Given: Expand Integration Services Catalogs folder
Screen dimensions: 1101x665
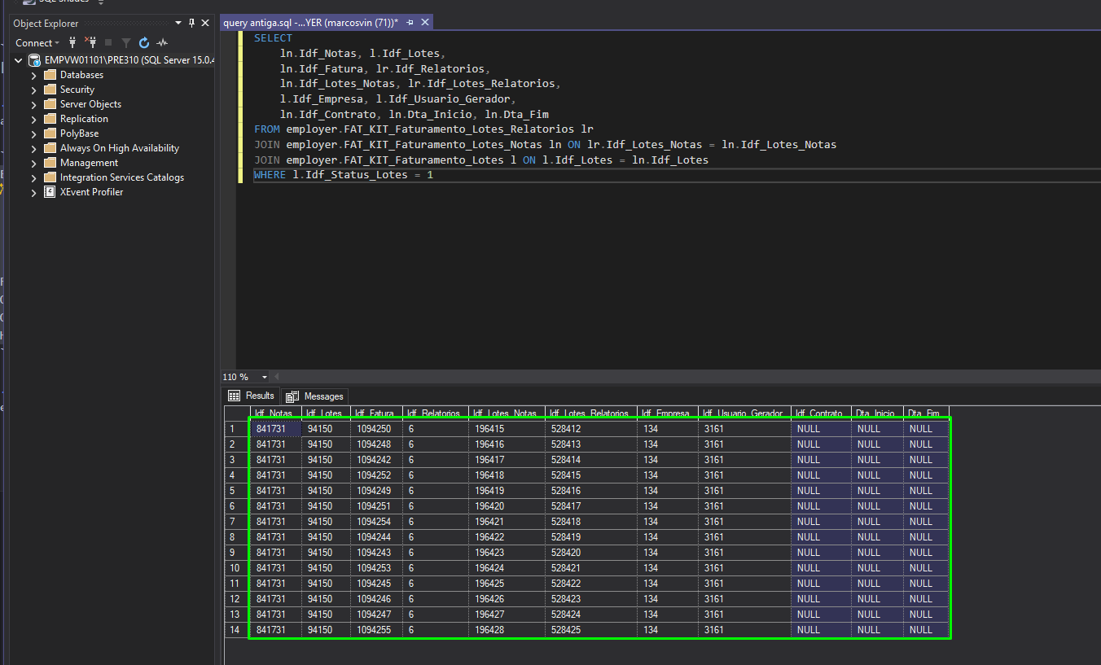Looking at the screenshot, I should click(34, 177).
